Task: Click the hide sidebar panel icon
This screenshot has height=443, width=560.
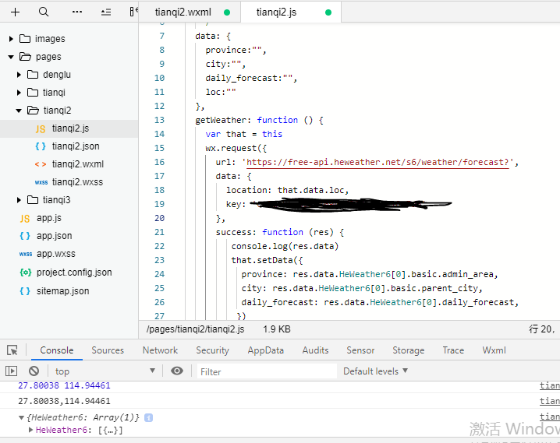Action: point(133,12)
